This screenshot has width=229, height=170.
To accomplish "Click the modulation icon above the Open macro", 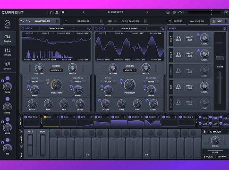I will (x=8, y=78).
